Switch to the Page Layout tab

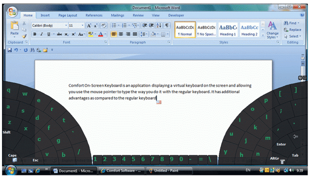pyautogui.click(x=68, y=15)
